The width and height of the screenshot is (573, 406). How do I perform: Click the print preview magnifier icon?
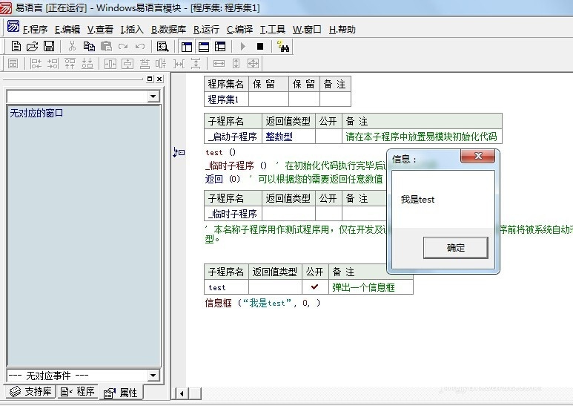[162, 46]
